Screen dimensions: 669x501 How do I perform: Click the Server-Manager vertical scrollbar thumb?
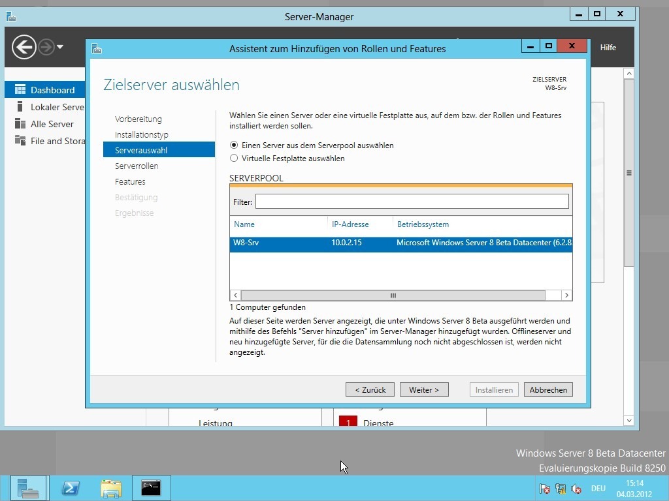click(629, 172)
